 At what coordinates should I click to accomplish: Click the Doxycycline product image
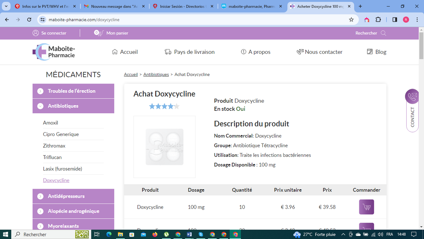point(164,147)
